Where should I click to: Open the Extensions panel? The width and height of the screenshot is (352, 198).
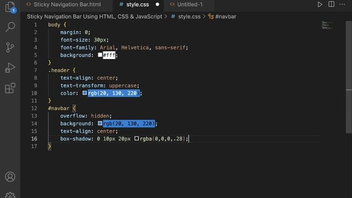10,88
